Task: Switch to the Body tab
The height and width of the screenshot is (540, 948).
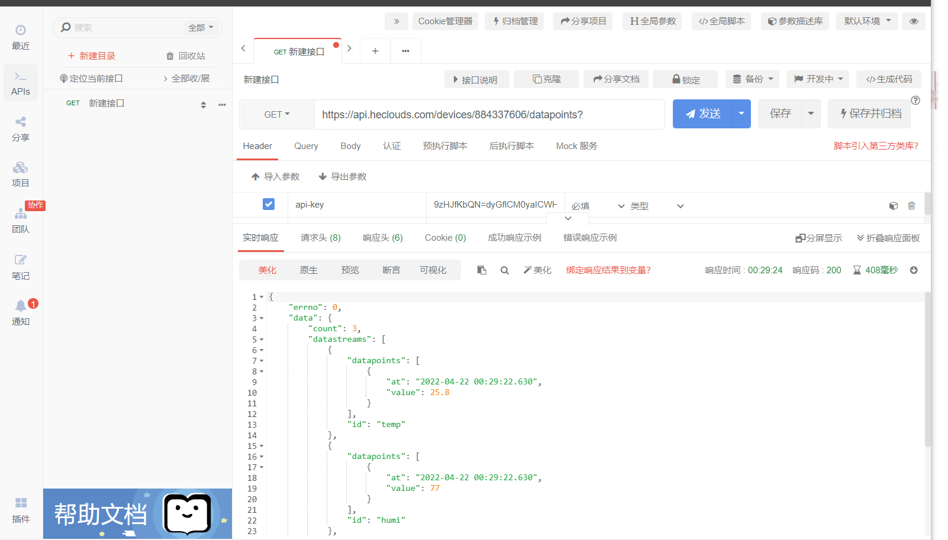Action: click(350, 146)
